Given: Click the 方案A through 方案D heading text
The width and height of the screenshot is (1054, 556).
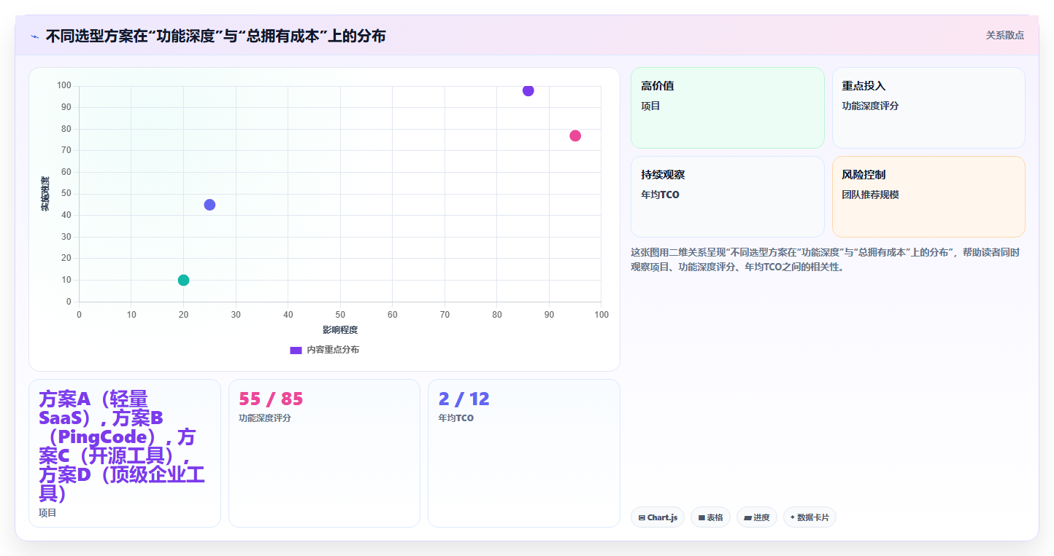Looking at the screenshot, I should (122, 446).
